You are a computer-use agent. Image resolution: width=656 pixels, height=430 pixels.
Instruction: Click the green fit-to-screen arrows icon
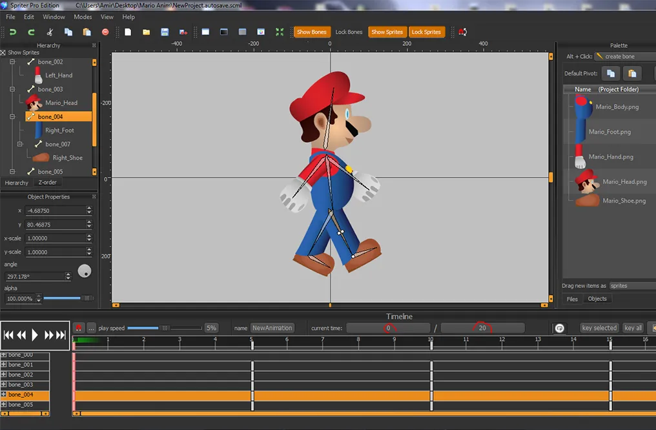(280, 32)
